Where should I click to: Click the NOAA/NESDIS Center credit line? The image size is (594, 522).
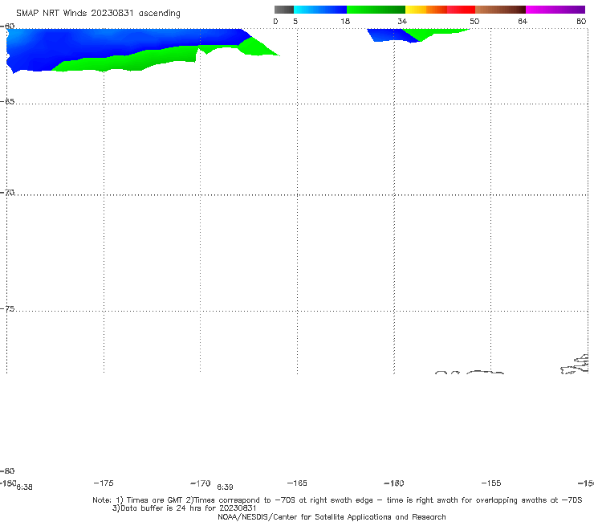coord(332,517)
